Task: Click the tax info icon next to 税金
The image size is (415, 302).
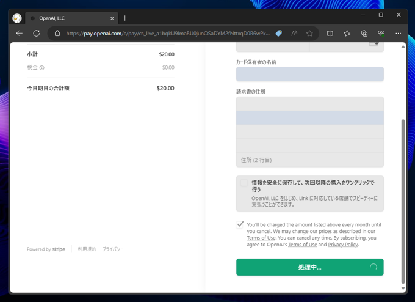Action: (42, 68)
